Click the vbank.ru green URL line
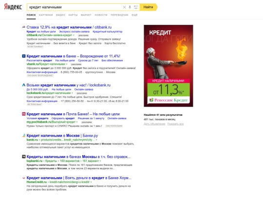The width and height of the screenshot is (263, 197). (x=46, y=64)
